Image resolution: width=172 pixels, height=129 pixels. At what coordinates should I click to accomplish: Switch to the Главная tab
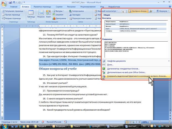tap(14, 7)
